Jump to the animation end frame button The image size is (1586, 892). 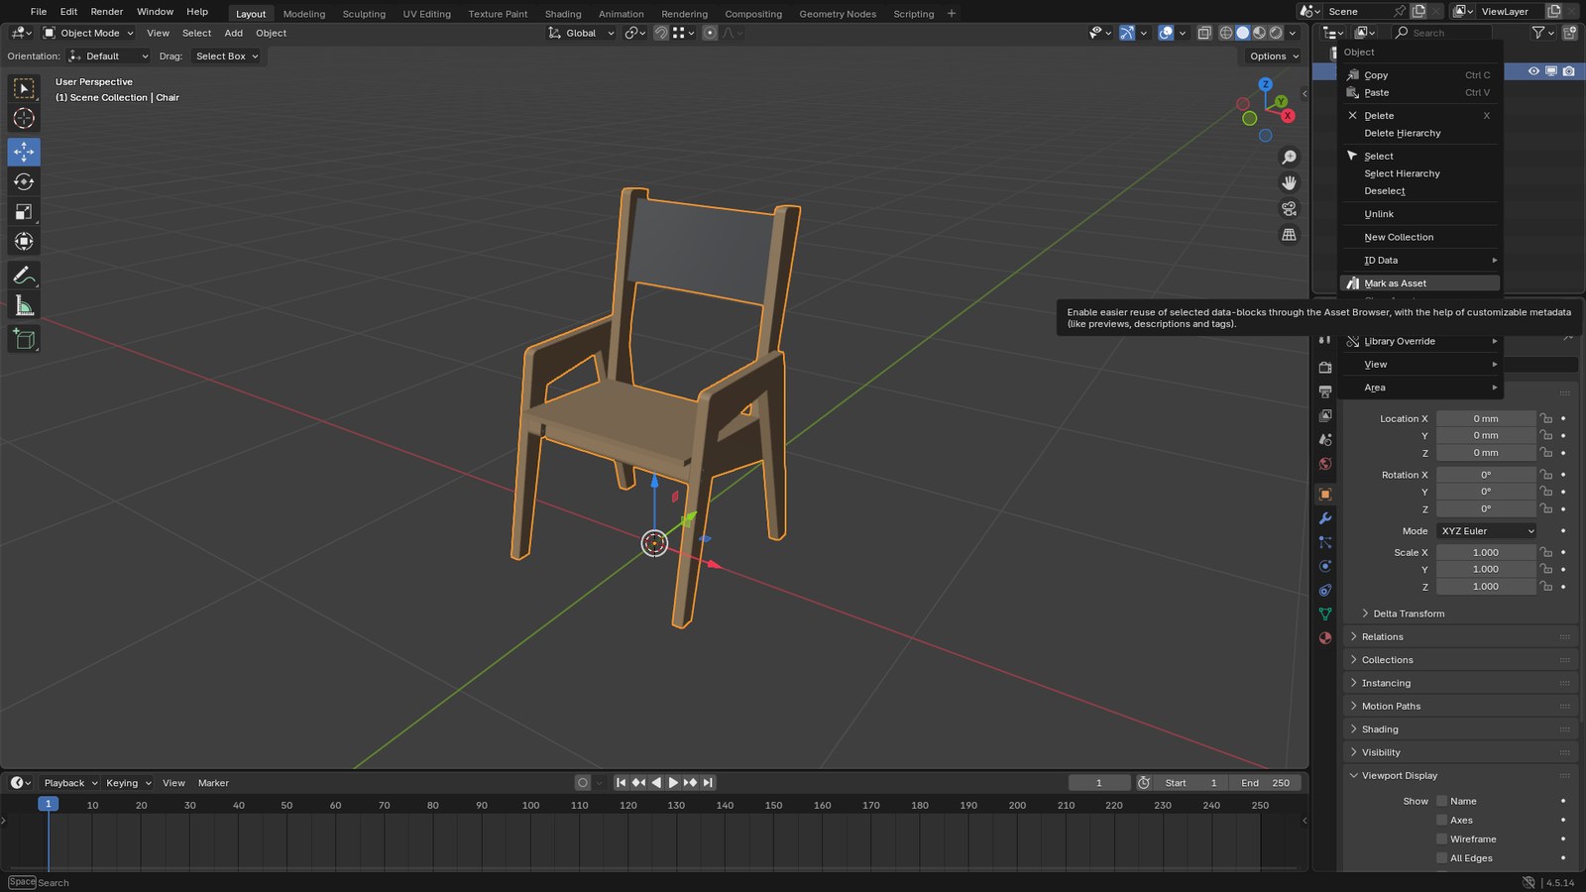click(708, 783)
